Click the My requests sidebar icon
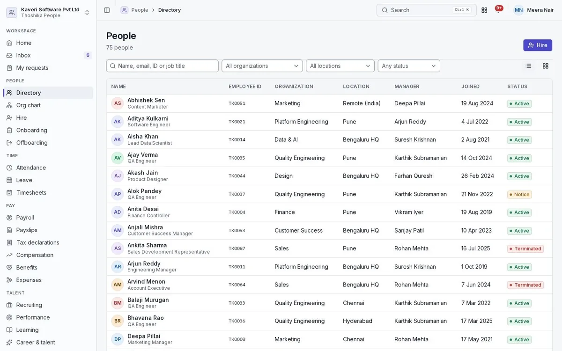 [x=9, y=68]
